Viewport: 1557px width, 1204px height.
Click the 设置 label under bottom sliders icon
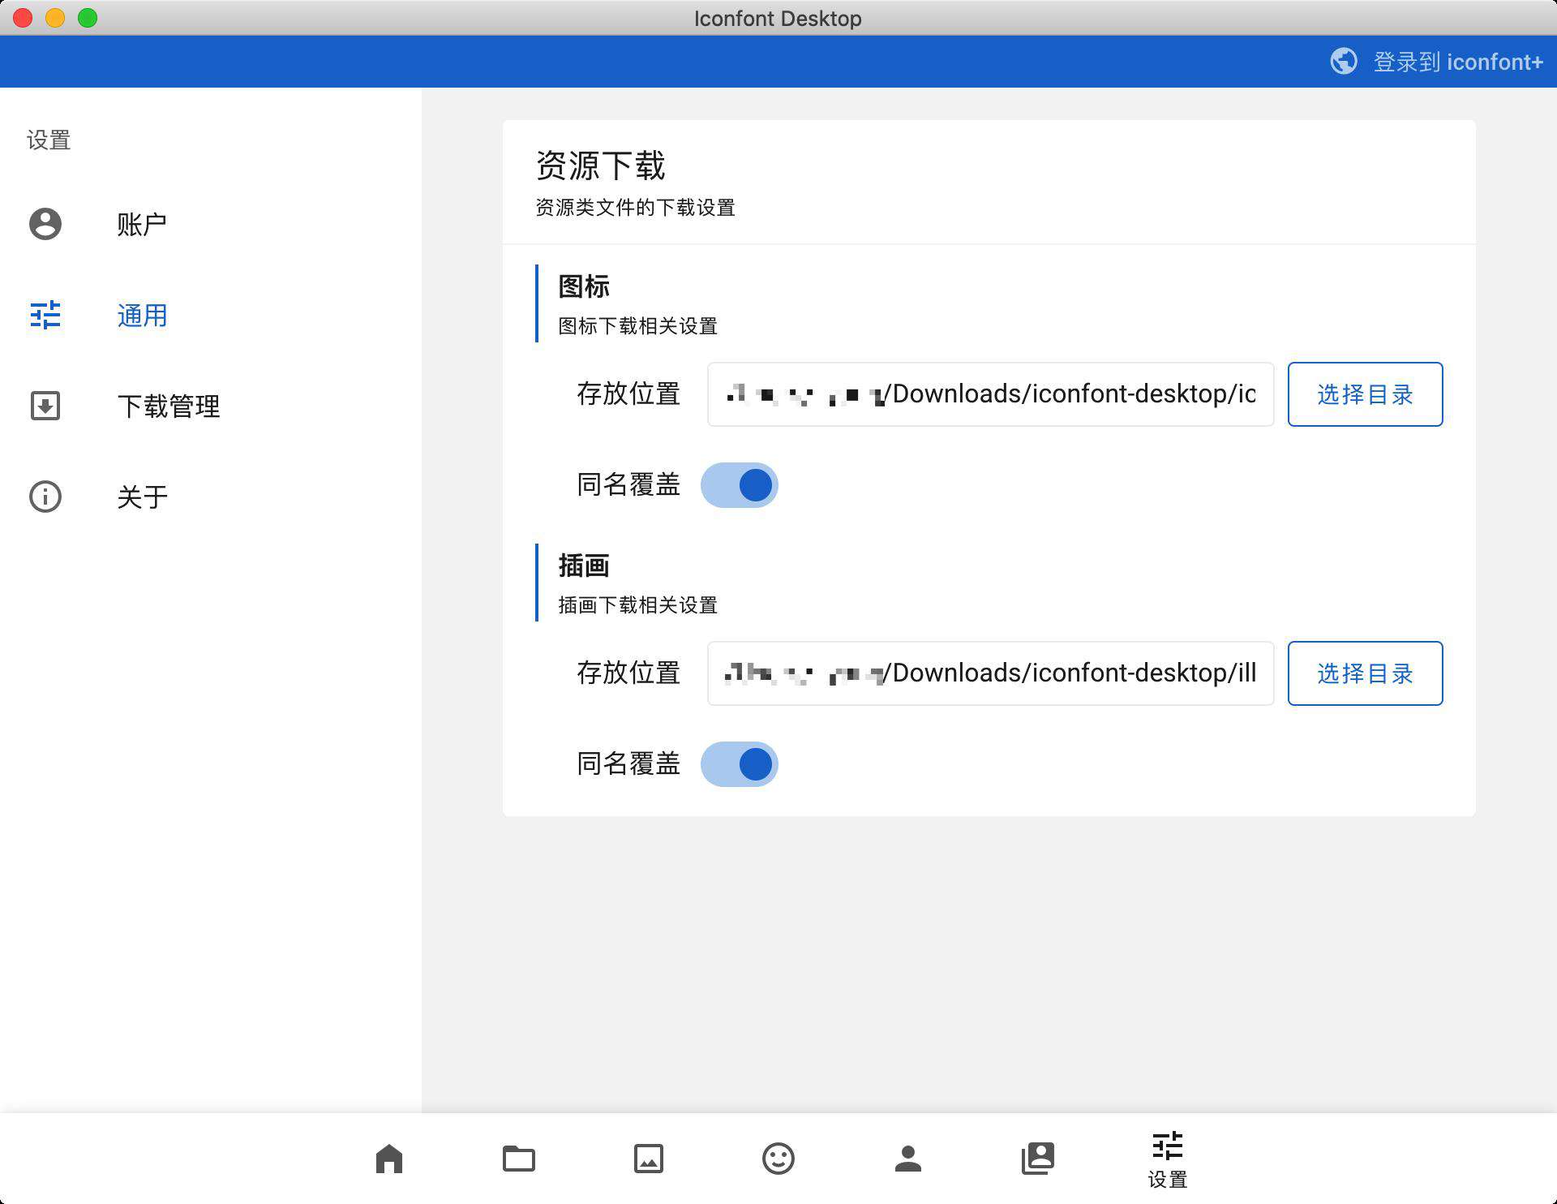1168,1180
